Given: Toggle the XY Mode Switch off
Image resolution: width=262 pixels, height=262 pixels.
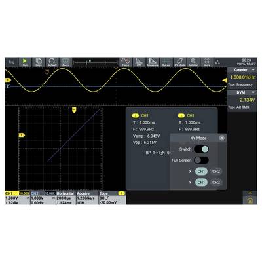Looking at the screenshot, I should pyautogui.click(x=201, y=149).
